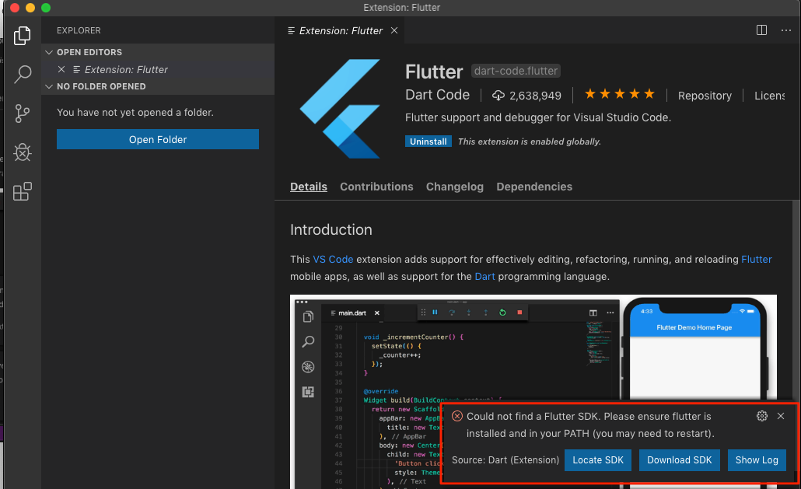Click the Locate SDK button
The width and height of the screenshot is (801, 489).
598,460
